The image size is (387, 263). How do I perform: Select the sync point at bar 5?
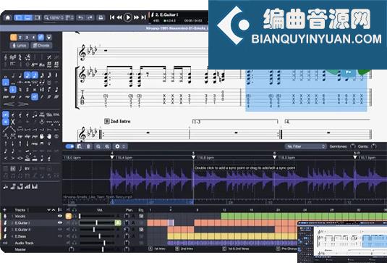[193, 157]
